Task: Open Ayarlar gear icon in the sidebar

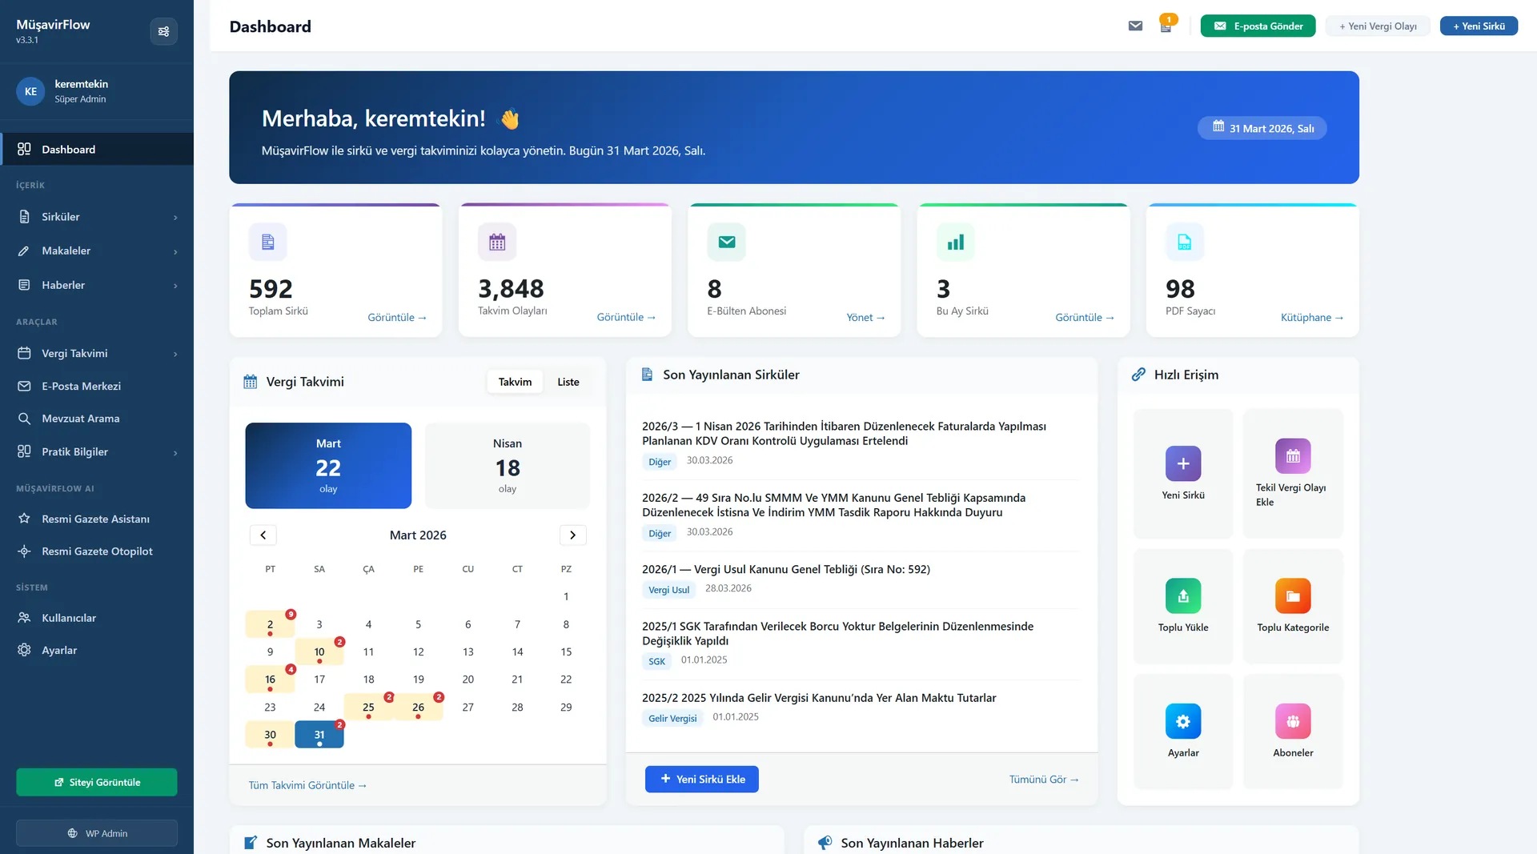Action: (x=24, y=650)
